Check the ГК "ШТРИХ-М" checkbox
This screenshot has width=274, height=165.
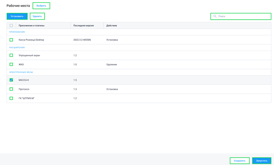point(11,98)
